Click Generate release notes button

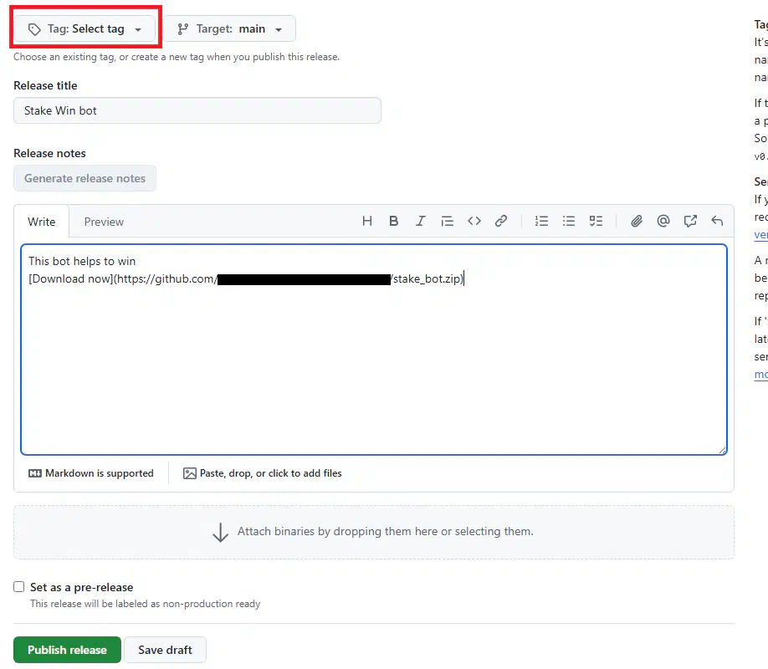[84, 178]
